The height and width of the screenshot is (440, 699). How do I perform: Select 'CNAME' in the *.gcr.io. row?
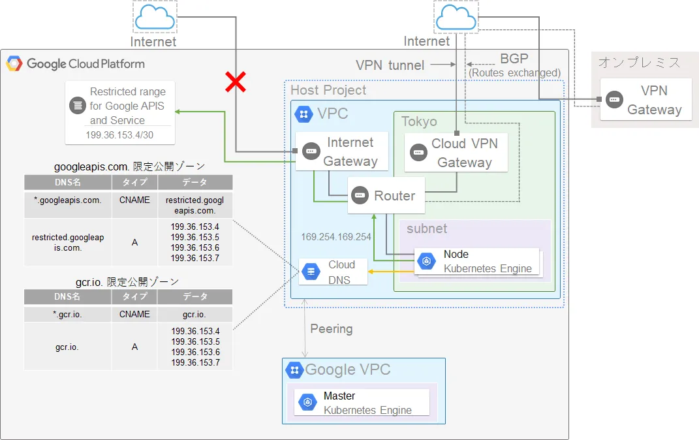pos(134,314)
